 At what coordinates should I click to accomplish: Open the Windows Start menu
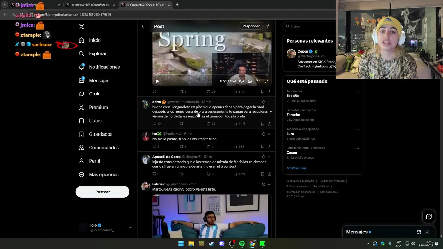(181, 243)
